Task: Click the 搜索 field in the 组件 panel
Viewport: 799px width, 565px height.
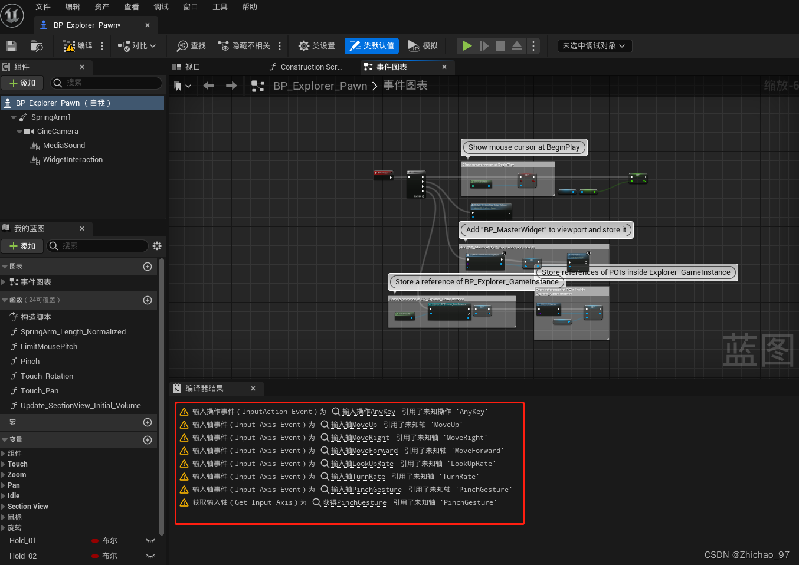Action: pos(106,83)
